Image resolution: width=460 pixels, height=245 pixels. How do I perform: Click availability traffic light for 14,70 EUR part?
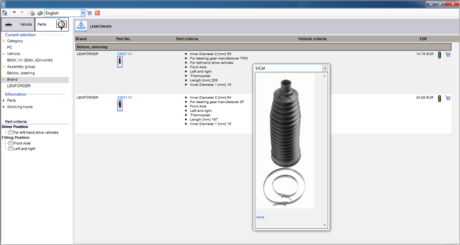(439, 55)
